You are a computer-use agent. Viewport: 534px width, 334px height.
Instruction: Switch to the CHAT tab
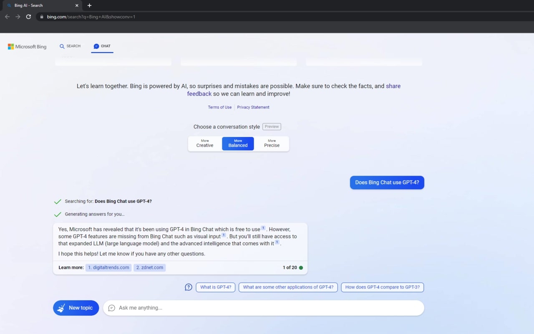102,46
